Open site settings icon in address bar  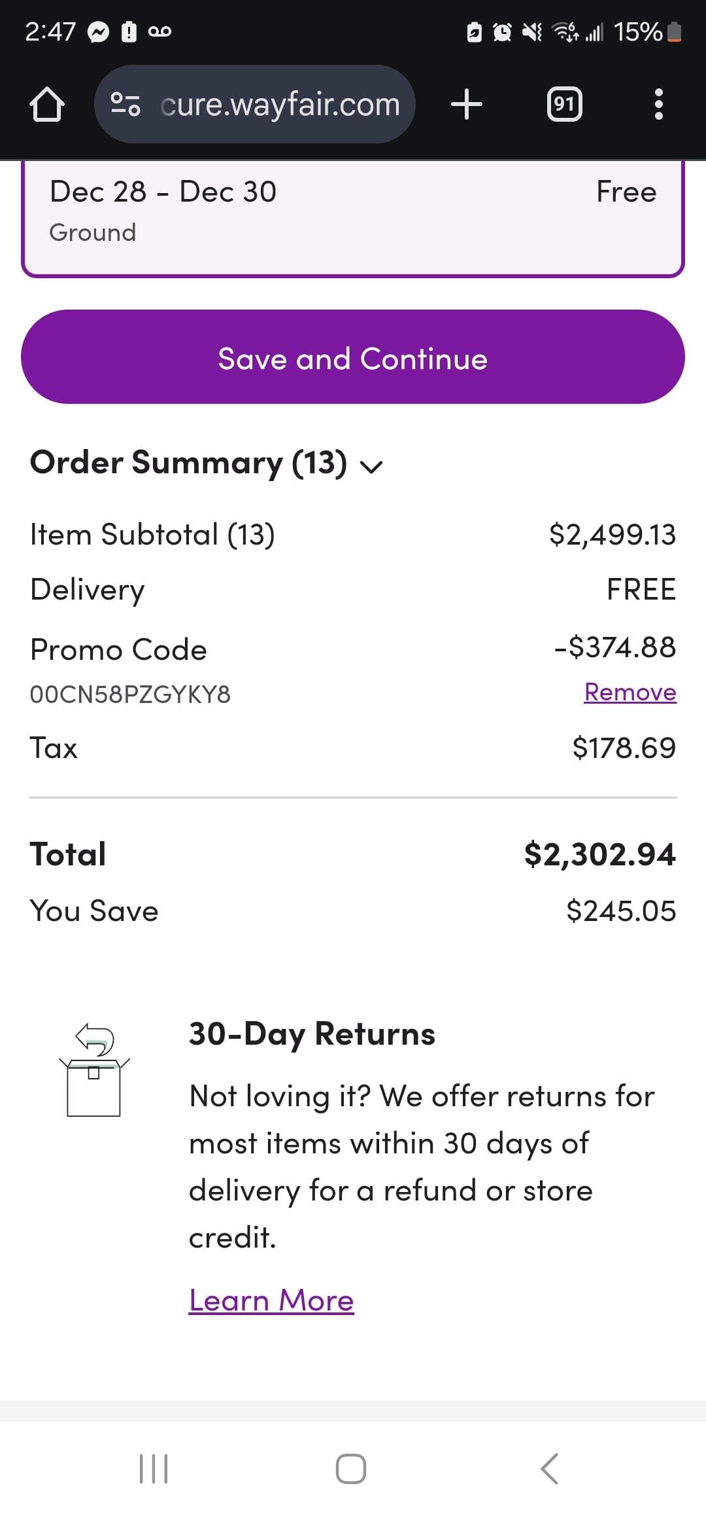coord(126,104)
